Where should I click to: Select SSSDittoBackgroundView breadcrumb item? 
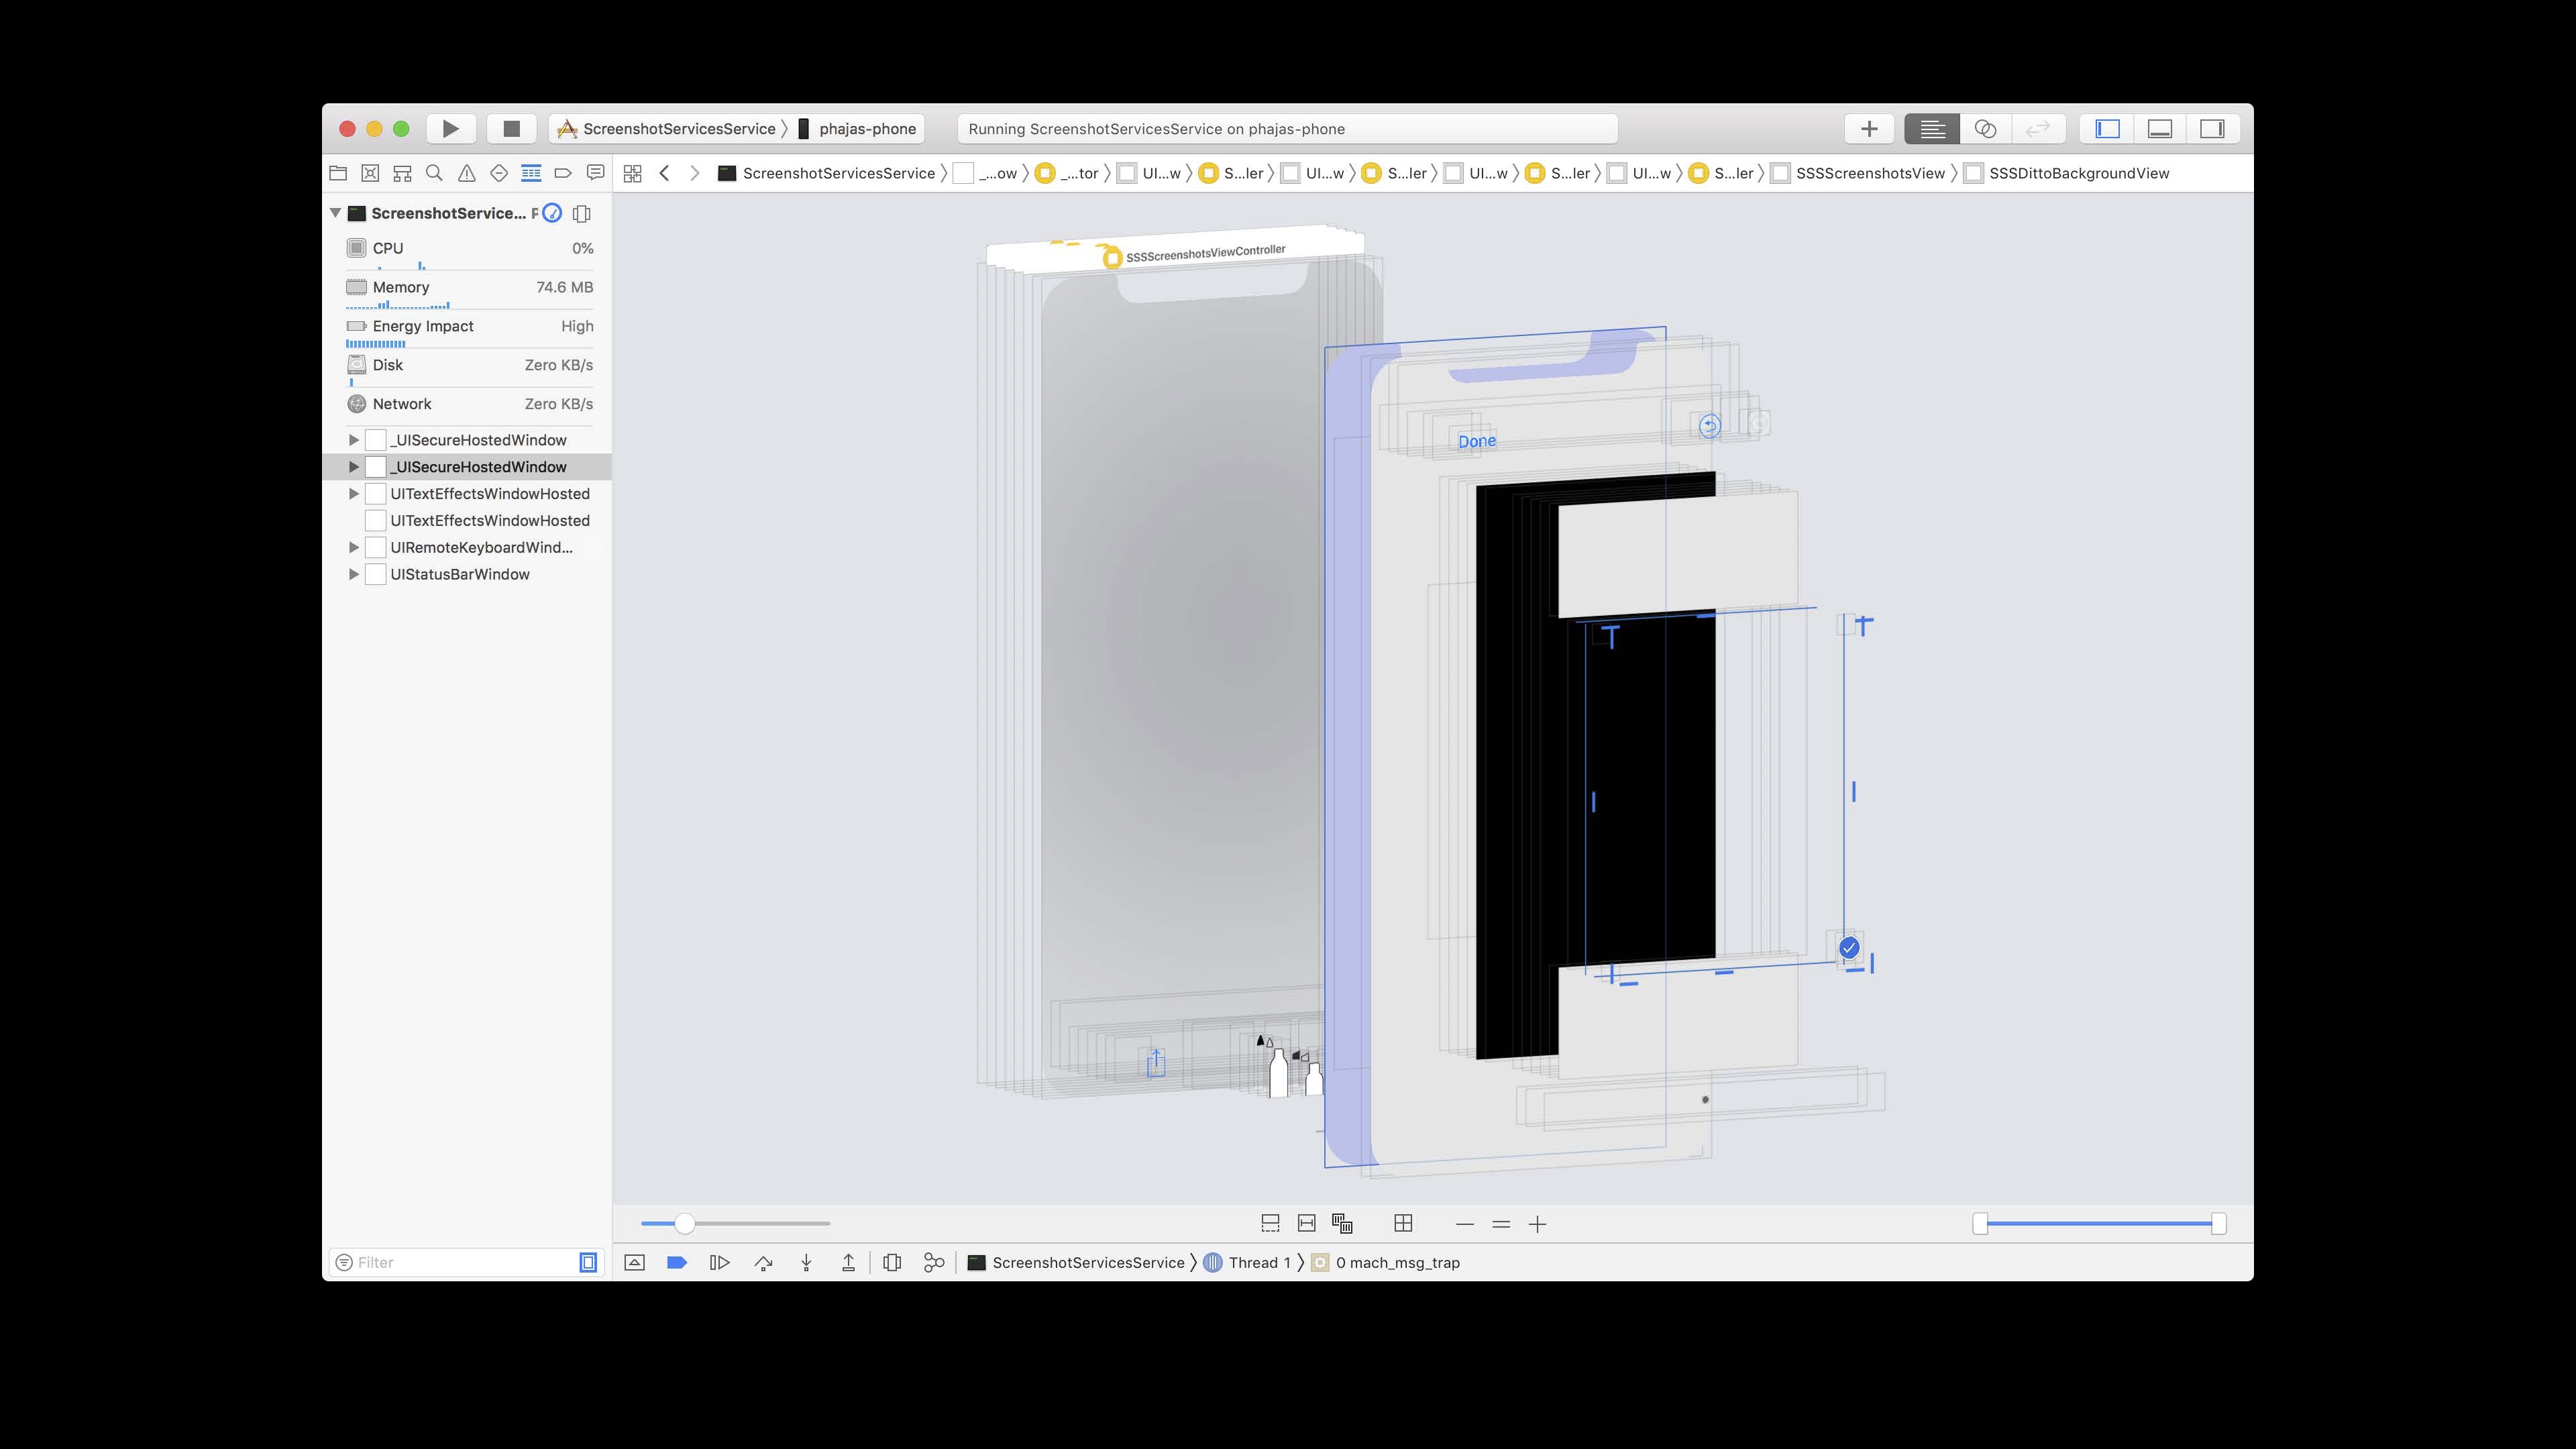tap(2078, 173)
